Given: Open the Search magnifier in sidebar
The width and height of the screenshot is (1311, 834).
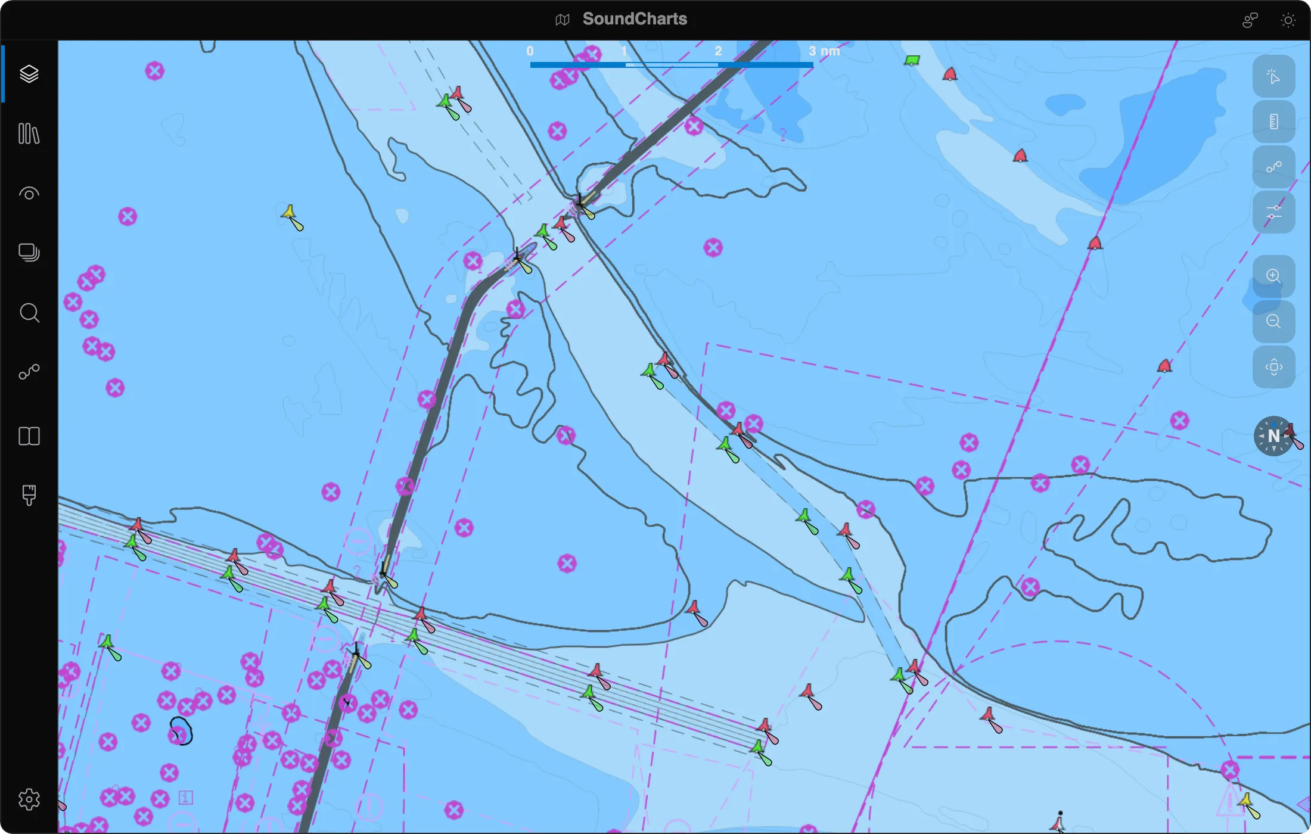Looking at the screenshot, I should [x=29, y=313].
